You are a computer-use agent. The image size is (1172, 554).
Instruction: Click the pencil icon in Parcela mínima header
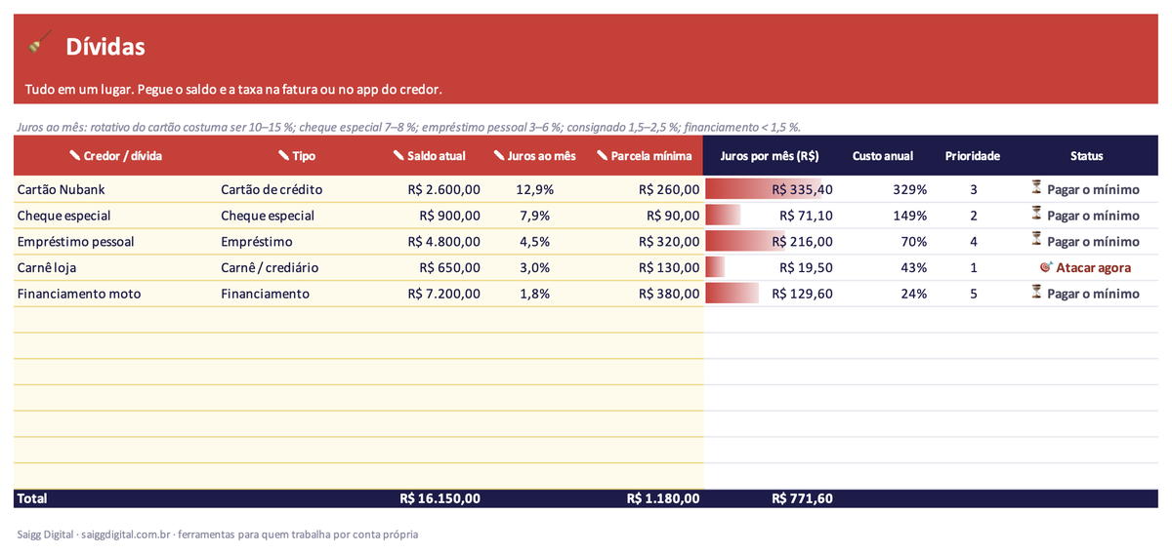pyautogui.click(x=603, y=155)
